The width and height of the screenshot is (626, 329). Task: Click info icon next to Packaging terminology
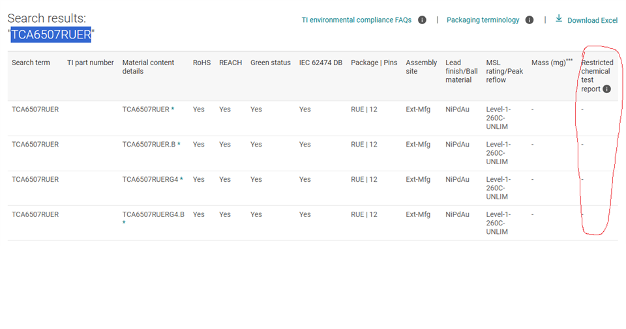point(529,20)
